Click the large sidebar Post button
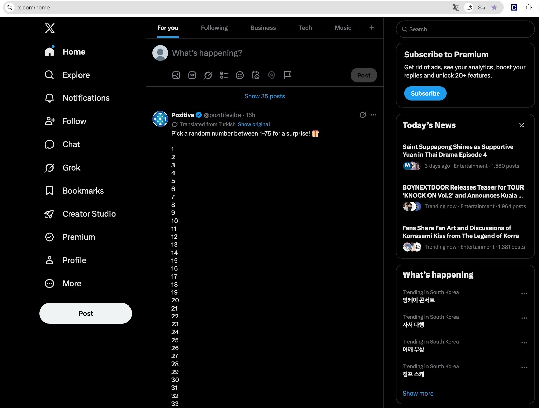 86,313
